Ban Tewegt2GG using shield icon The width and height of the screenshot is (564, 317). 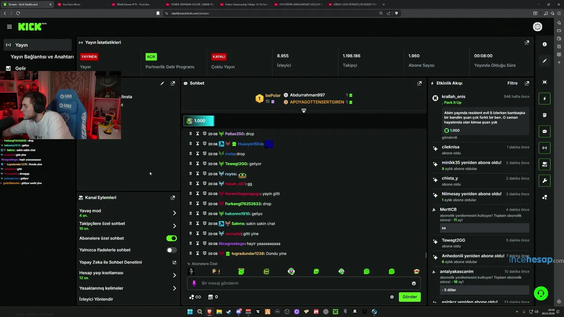(204, 164)
